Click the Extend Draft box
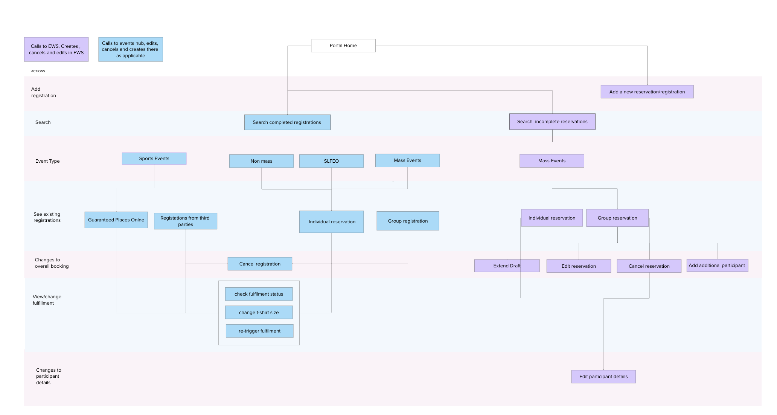Screen dimensions: 777x415 tap(506, 266)
